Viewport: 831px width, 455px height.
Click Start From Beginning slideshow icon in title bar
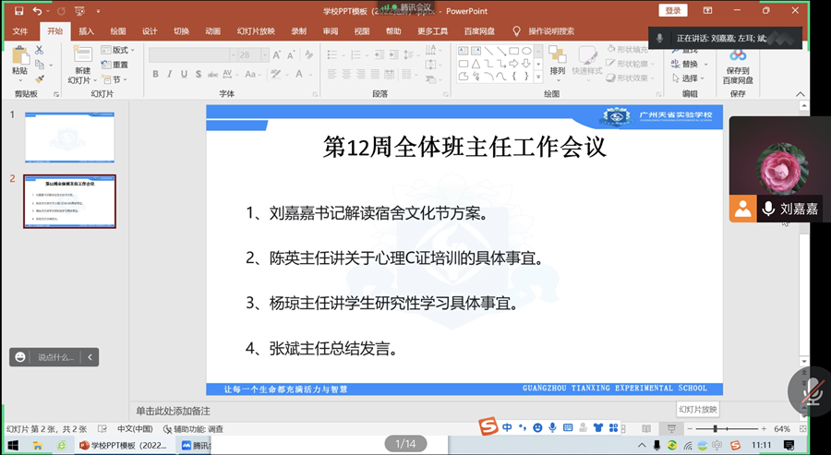pos(79,10)
